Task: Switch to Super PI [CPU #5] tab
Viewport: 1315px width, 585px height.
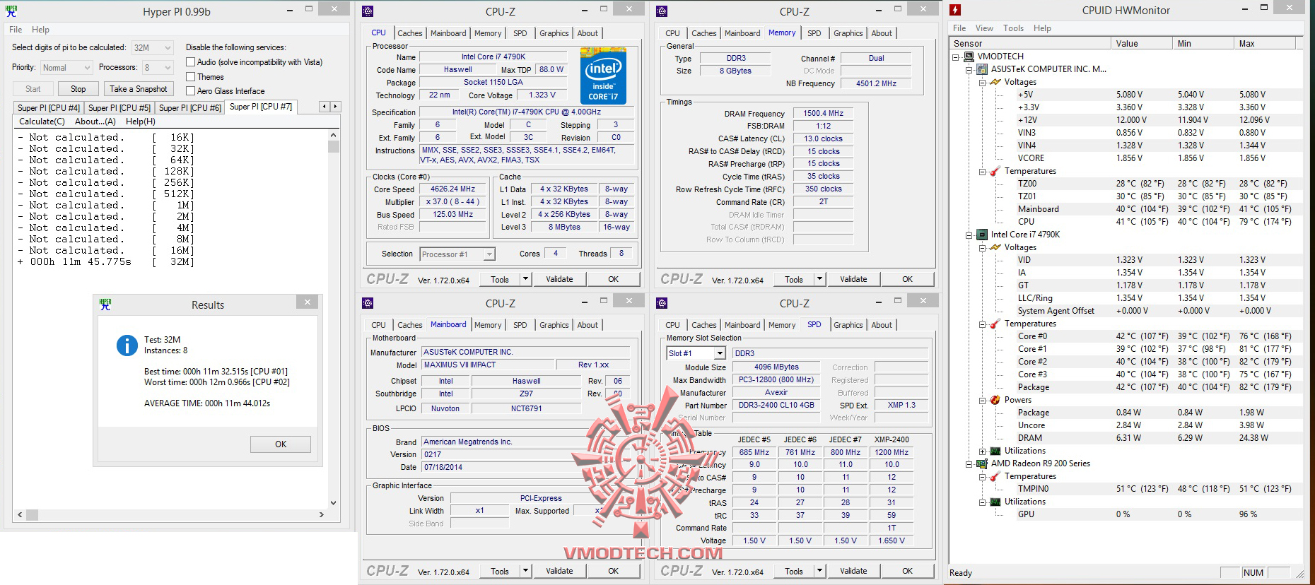Action: [x=119, y=107]
